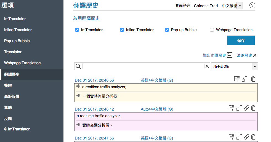
Task: Click the first icon in the 20:47:56 row
Action: pos(232,137)
